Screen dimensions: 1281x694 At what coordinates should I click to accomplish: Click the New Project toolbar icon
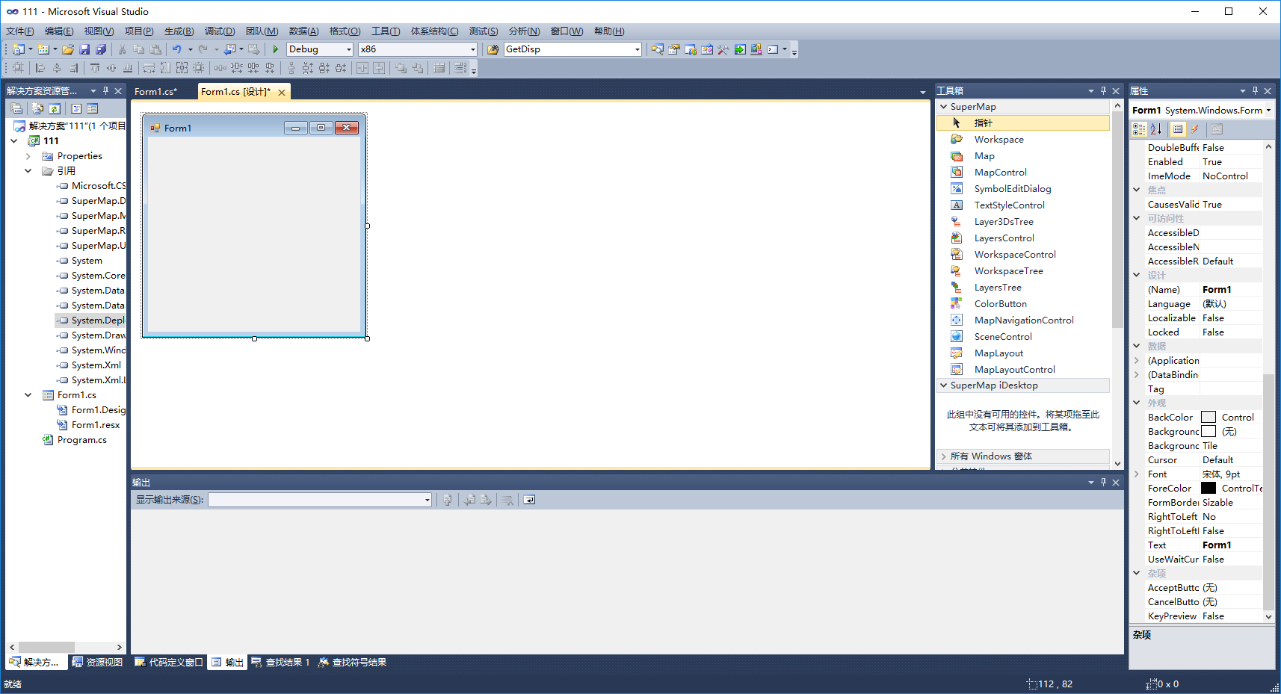coord(18,49)
